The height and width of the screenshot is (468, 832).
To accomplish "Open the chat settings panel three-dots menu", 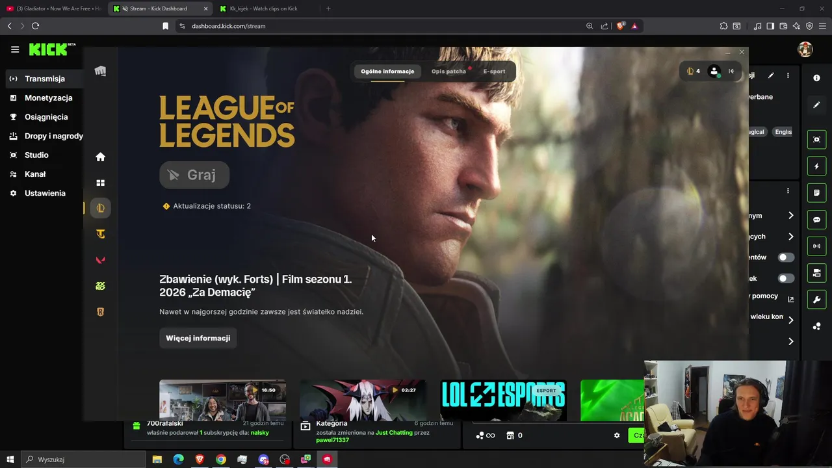I will (788, 191).
